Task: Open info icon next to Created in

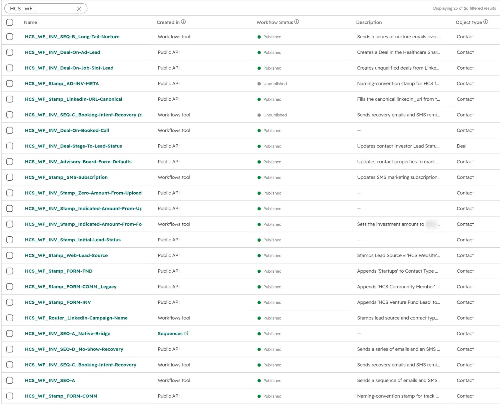Action: pos(184,22)
